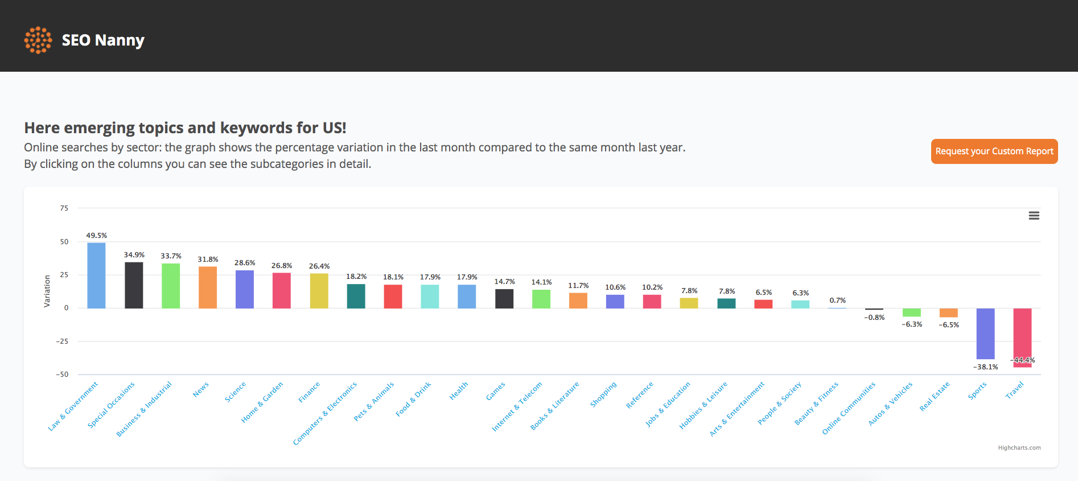Click the Pets & Animals axis label

pyautogui.click(x=374, y=401)
